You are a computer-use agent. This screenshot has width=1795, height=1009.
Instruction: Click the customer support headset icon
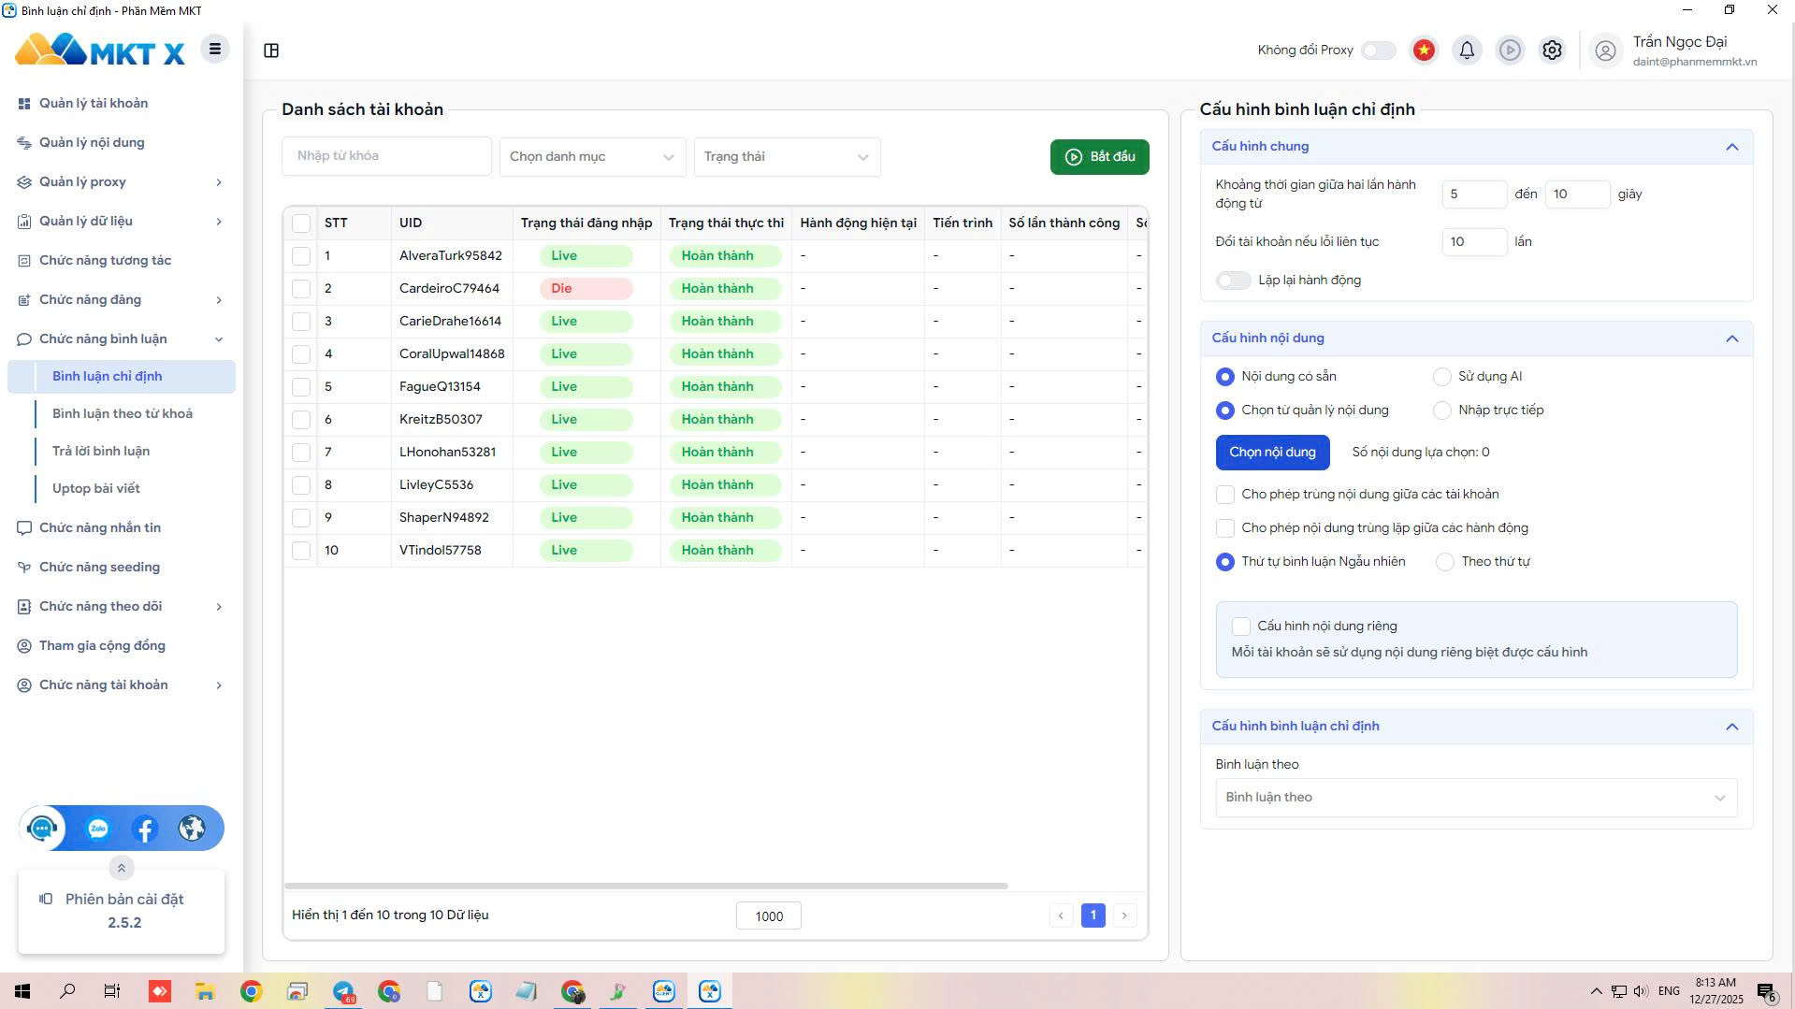pyautogui.click(x=42, y=829)
